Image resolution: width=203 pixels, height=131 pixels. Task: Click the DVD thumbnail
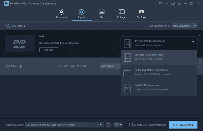pyautogui.click(x=20, y=44)
